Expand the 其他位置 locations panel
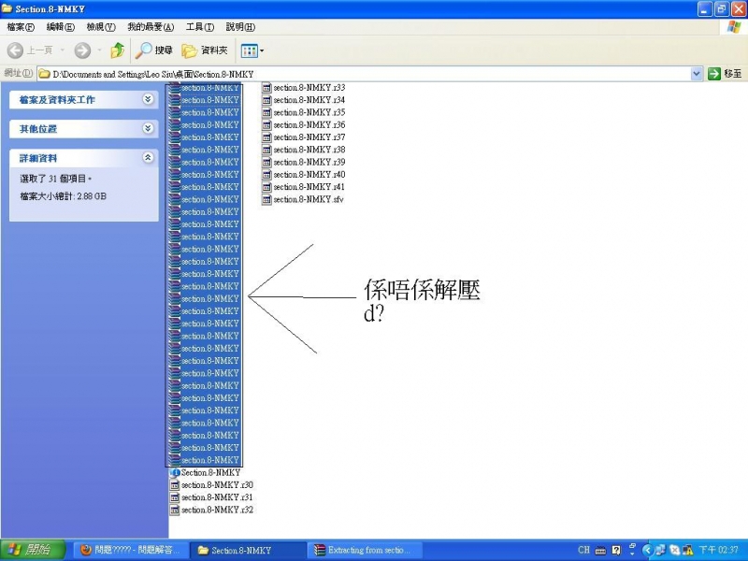The width and height of the screenshot is (748, 561). tap(148, 128)
